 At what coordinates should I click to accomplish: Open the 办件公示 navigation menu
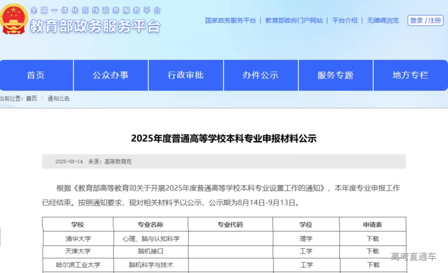coord(261,75)
